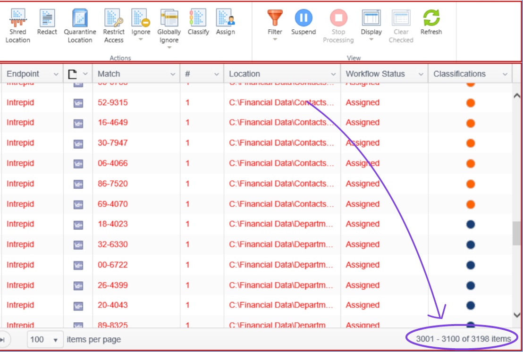Click the Location cell for row 16-4649
The image size is (523, 352).
click(x=281, y=122)
